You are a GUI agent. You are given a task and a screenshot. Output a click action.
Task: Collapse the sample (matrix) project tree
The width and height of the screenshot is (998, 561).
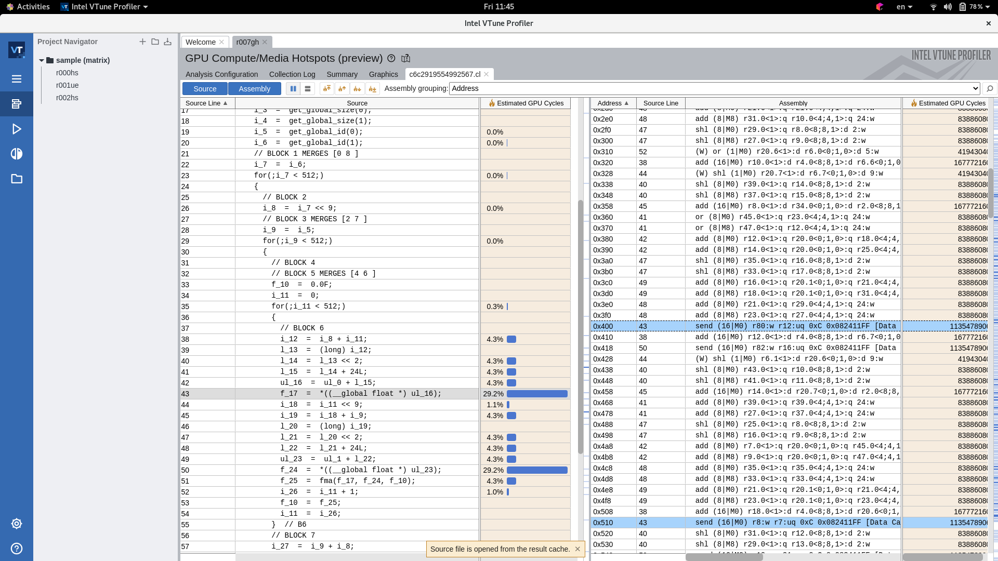(x=42, y=60)
